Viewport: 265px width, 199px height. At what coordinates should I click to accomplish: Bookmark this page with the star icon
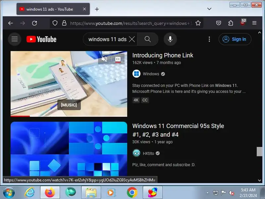click(198, 23)
